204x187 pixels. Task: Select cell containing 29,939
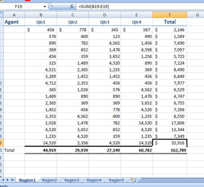[x=73, y=150]
